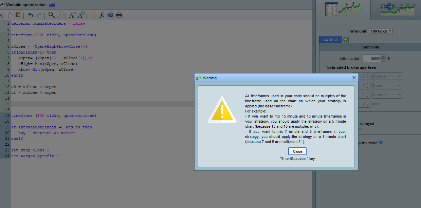
Task: Open the backtest report tab with table icon
Action: coord(343,9)
